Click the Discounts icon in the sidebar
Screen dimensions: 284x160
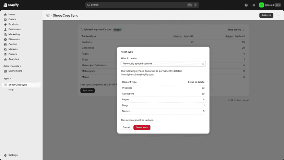(x=5, y=39)
